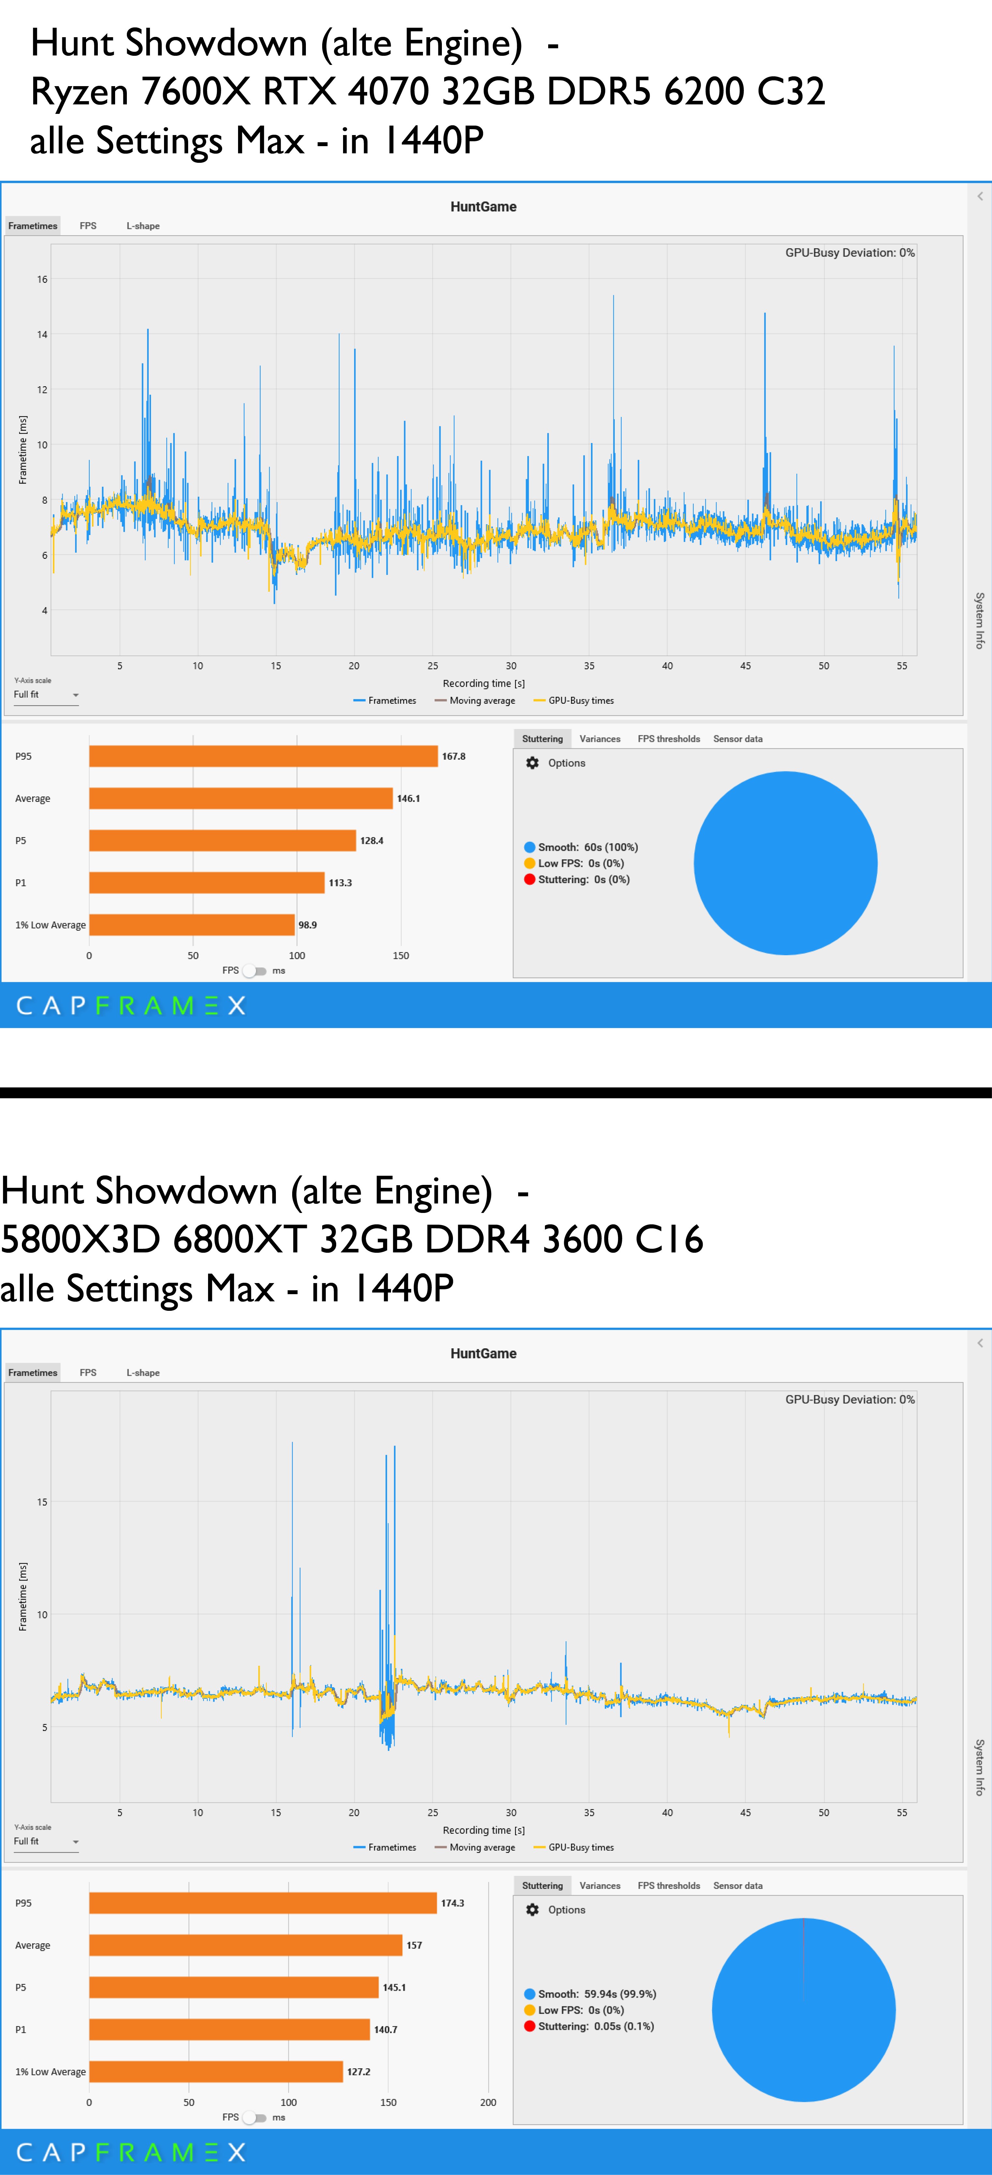Screen dimensions: 992x2175
Task: Open bottom Y-Axis scale Full fit dropdown
Action: pos(46,1842)
